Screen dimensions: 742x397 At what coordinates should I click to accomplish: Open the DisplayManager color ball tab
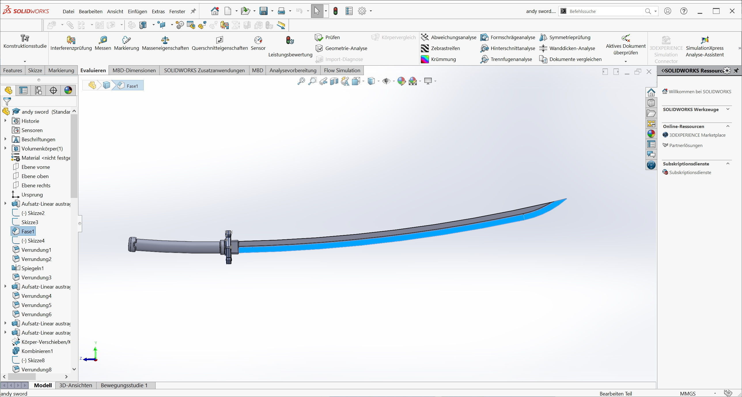pos(68,90)
